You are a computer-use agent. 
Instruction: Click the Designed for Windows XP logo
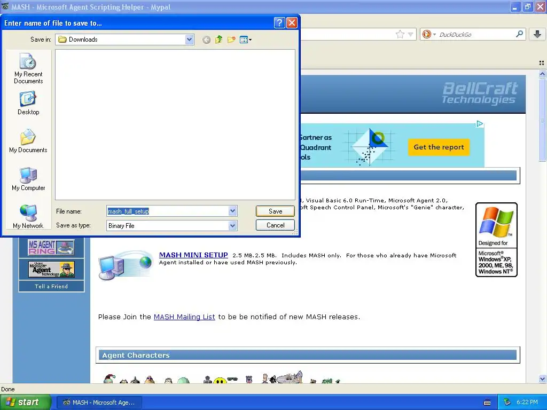pyautogui.click(x=496, y=240)
